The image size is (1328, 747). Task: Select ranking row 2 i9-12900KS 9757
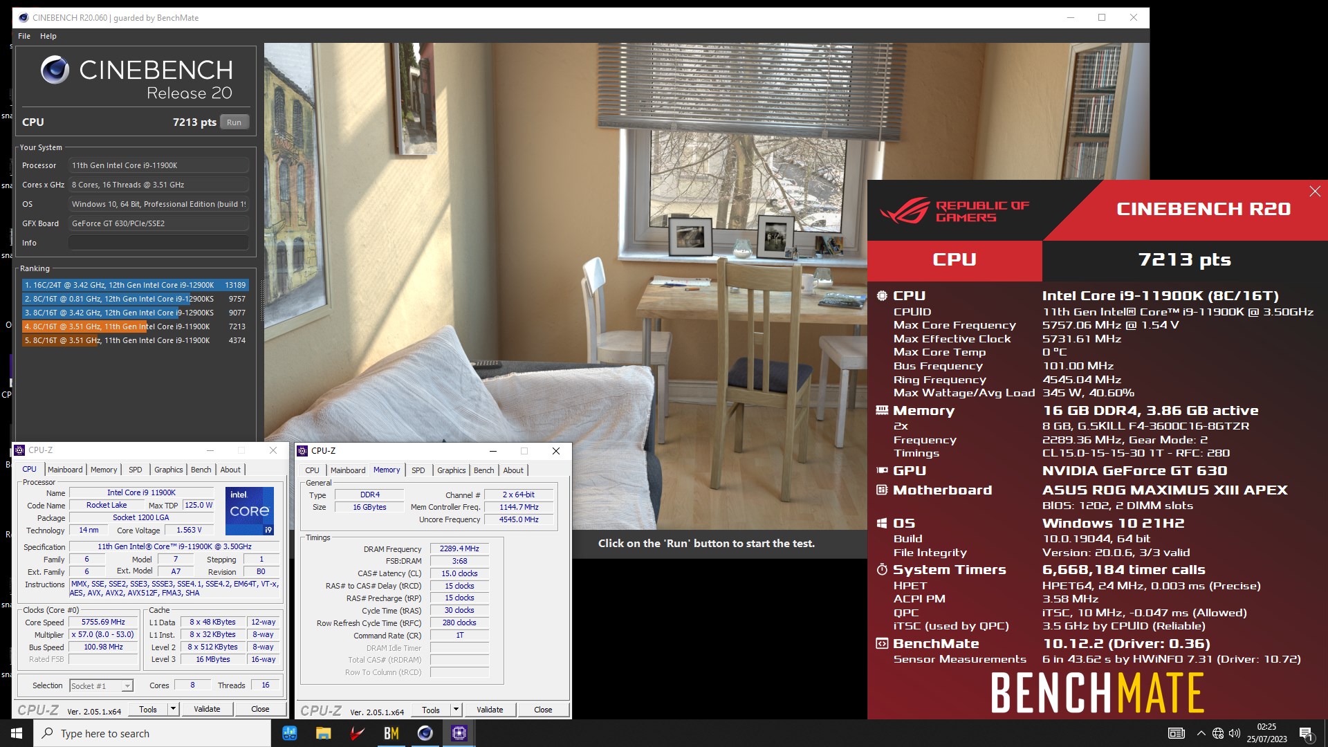point(135,299)
